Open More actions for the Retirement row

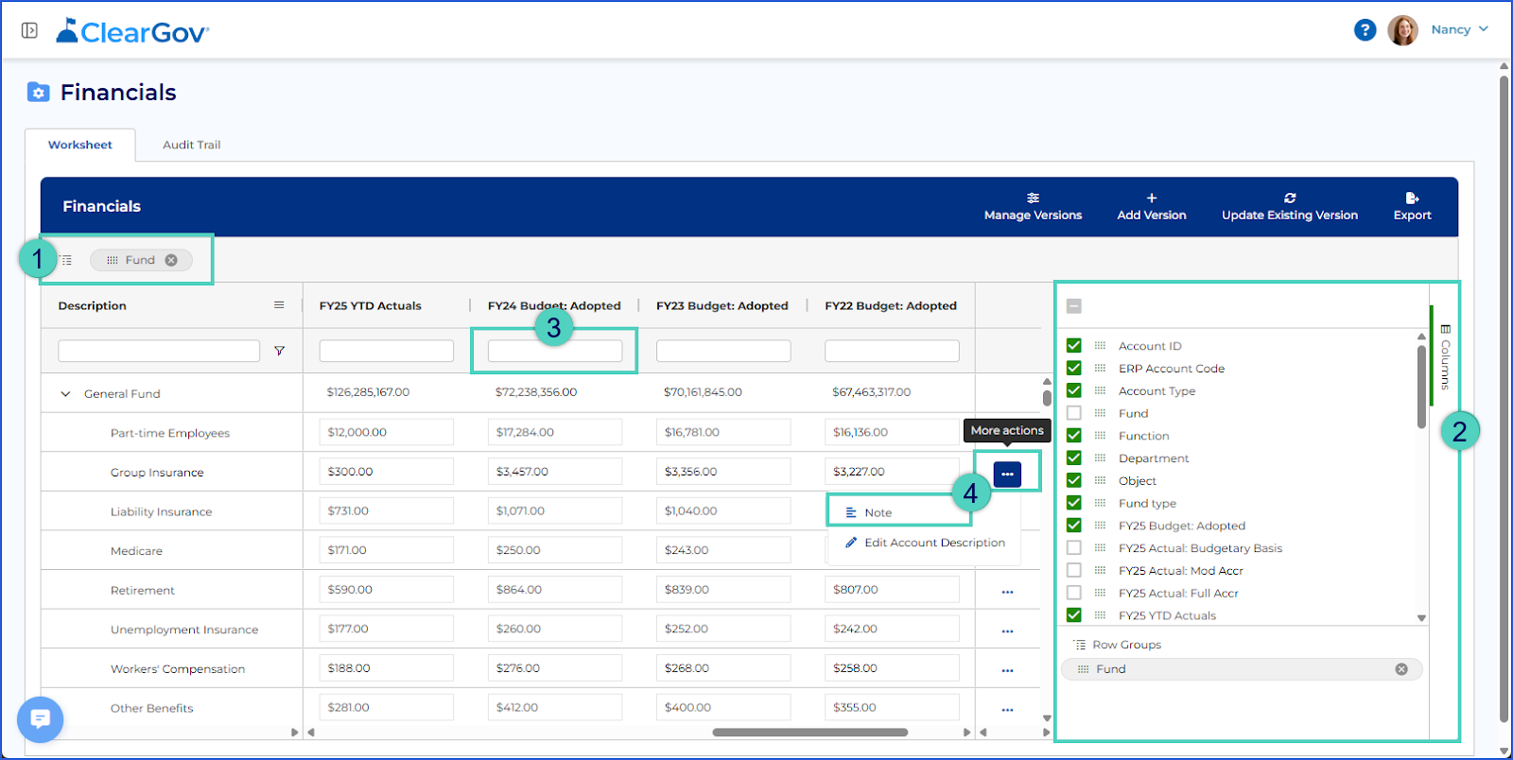coord(1007,592)
